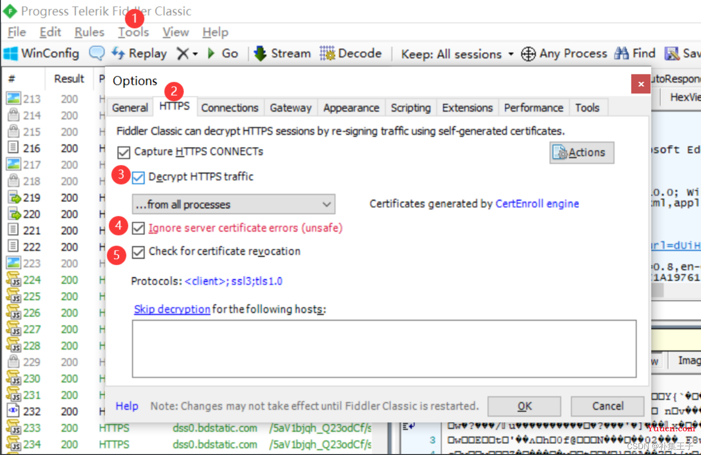Image resolution: width=701 pixels, height=455 pixels.
Task: Open the View menu
Action: coord(175,32)
